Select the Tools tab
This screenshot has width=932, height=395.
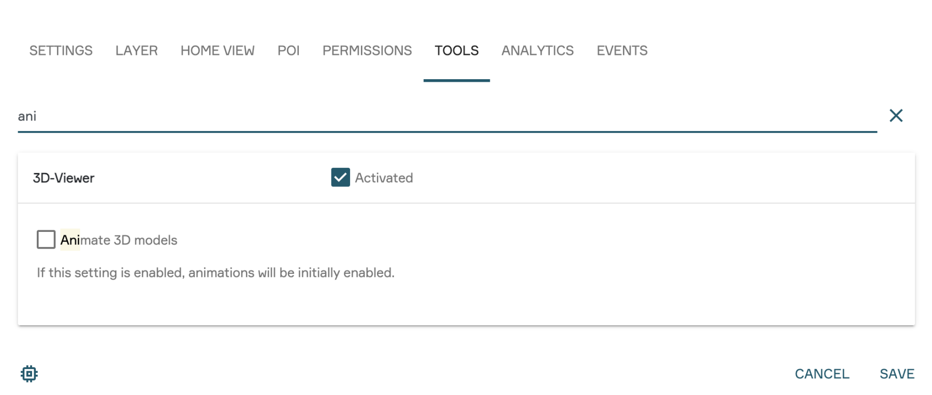point(457,51)
